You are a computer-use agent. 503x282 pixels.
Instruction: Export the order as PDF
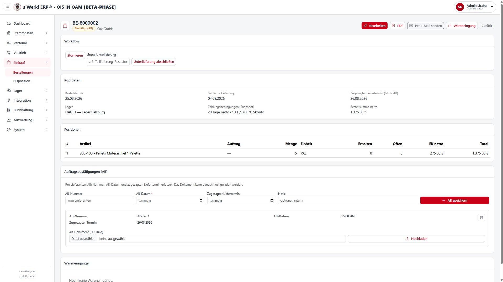pyautogui.click(x=398, y=26)
